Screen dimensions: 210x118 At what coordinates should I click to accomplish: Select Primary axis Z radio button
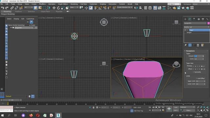coord(202,66)
